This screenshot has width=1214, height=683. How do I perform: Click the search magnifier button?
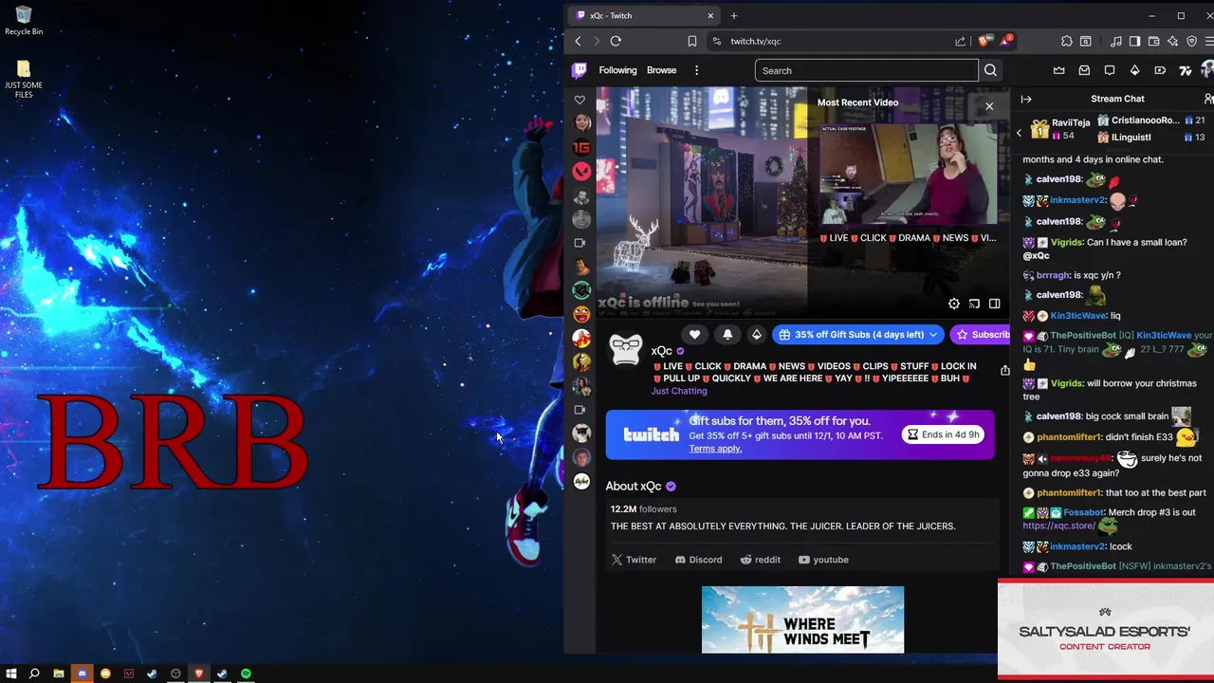pos(990,70)
